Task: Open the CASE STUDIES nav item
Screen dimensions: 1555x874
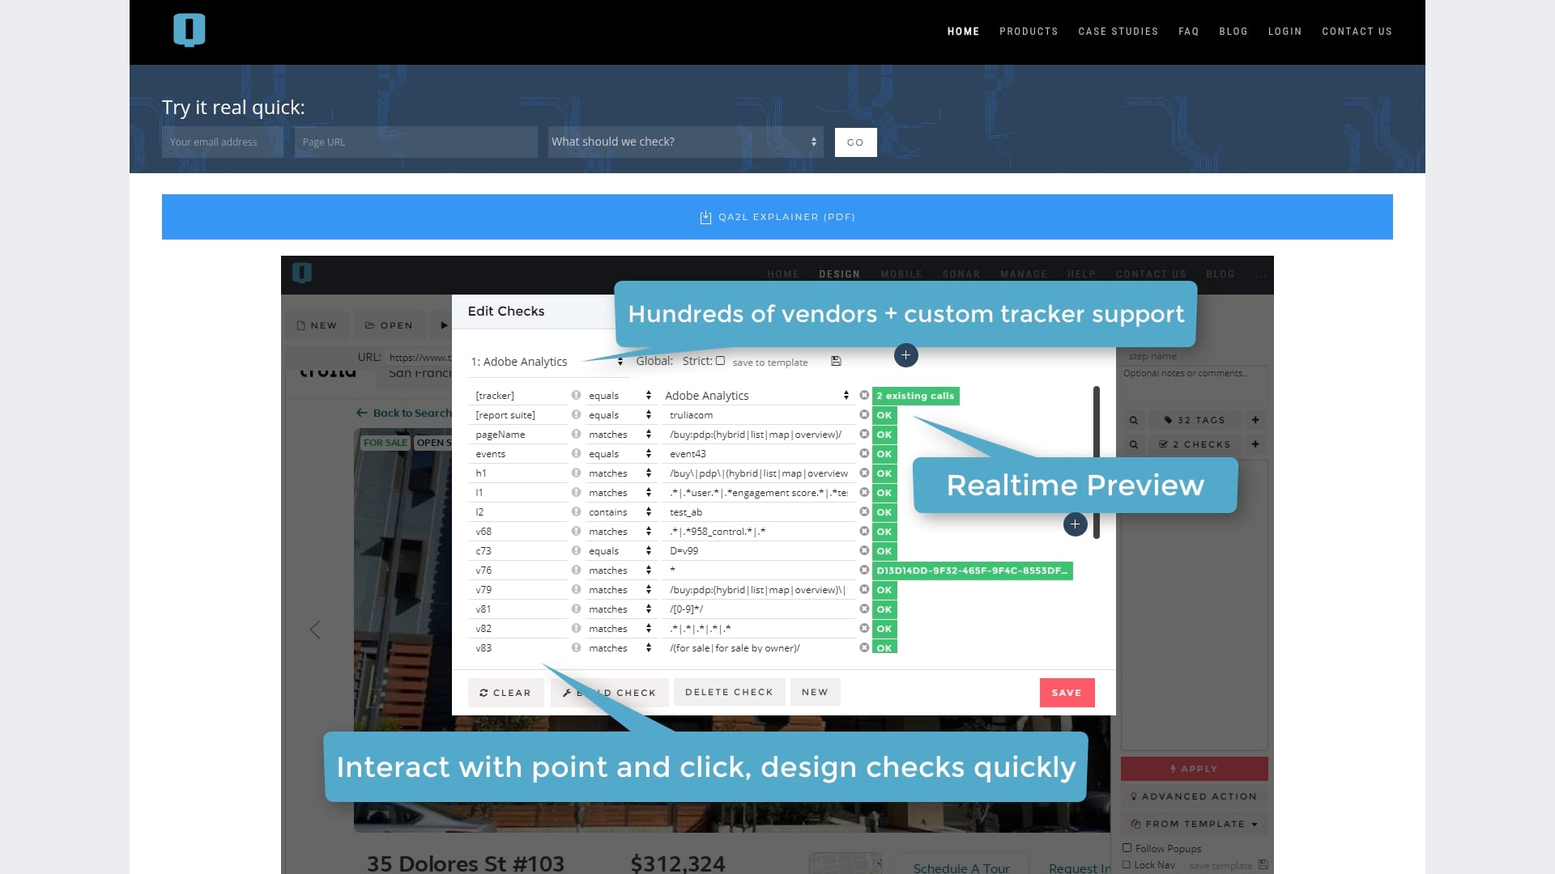Action: point(1118,32)
